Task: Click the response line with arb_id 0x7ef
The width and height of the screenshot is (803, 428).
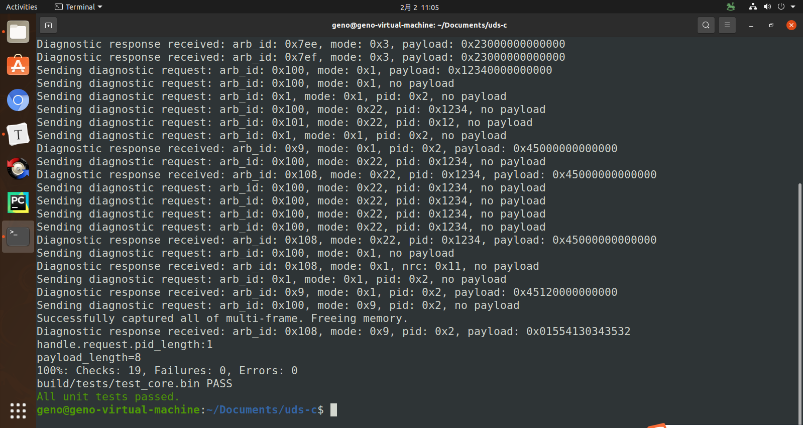Action: click(x=301, y=57)
